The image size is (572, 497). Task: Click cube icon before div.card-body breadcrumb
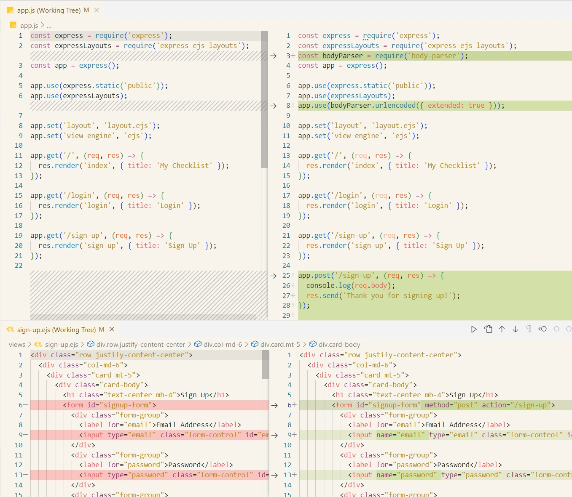coord(313,344)
